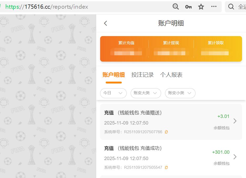Click the 全选 search icon on the right

(231, 7)
